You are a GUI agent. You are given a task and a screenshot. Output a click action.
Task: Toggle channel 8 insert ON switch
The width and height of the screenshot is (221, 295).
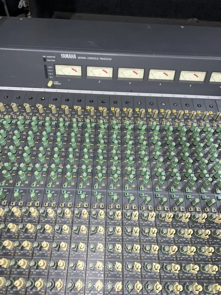86,205
